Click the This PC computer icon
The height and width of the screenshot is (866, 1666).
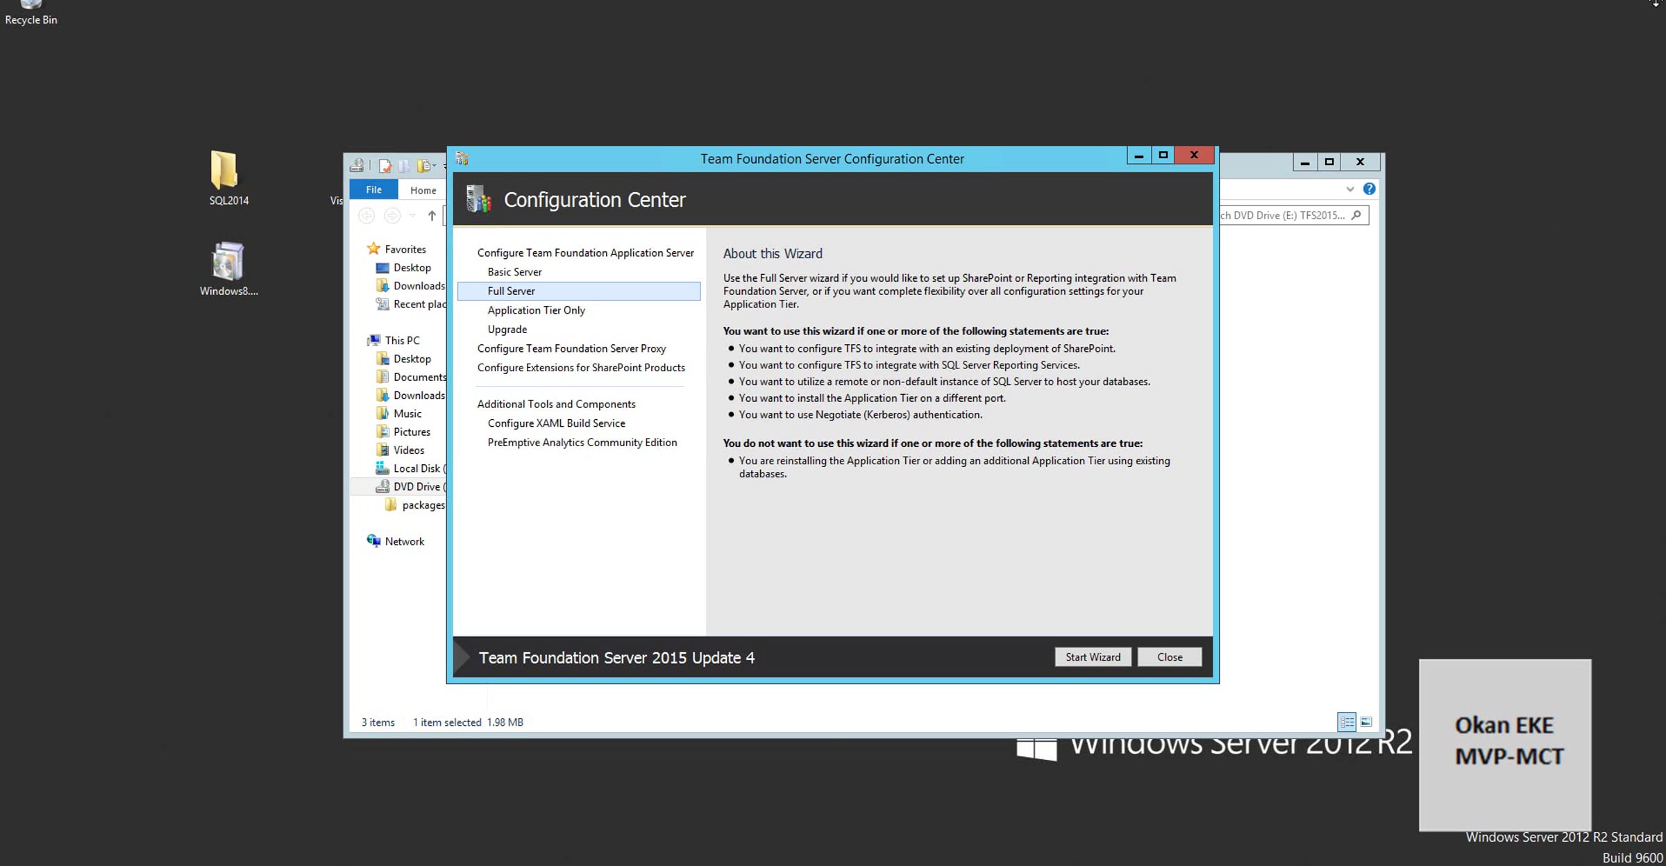373,340
